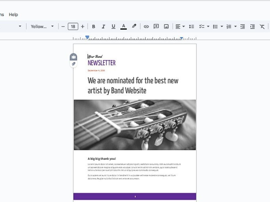Toggle underline formatting
This screenshot has width=270, height=202.
coord(113,27)
